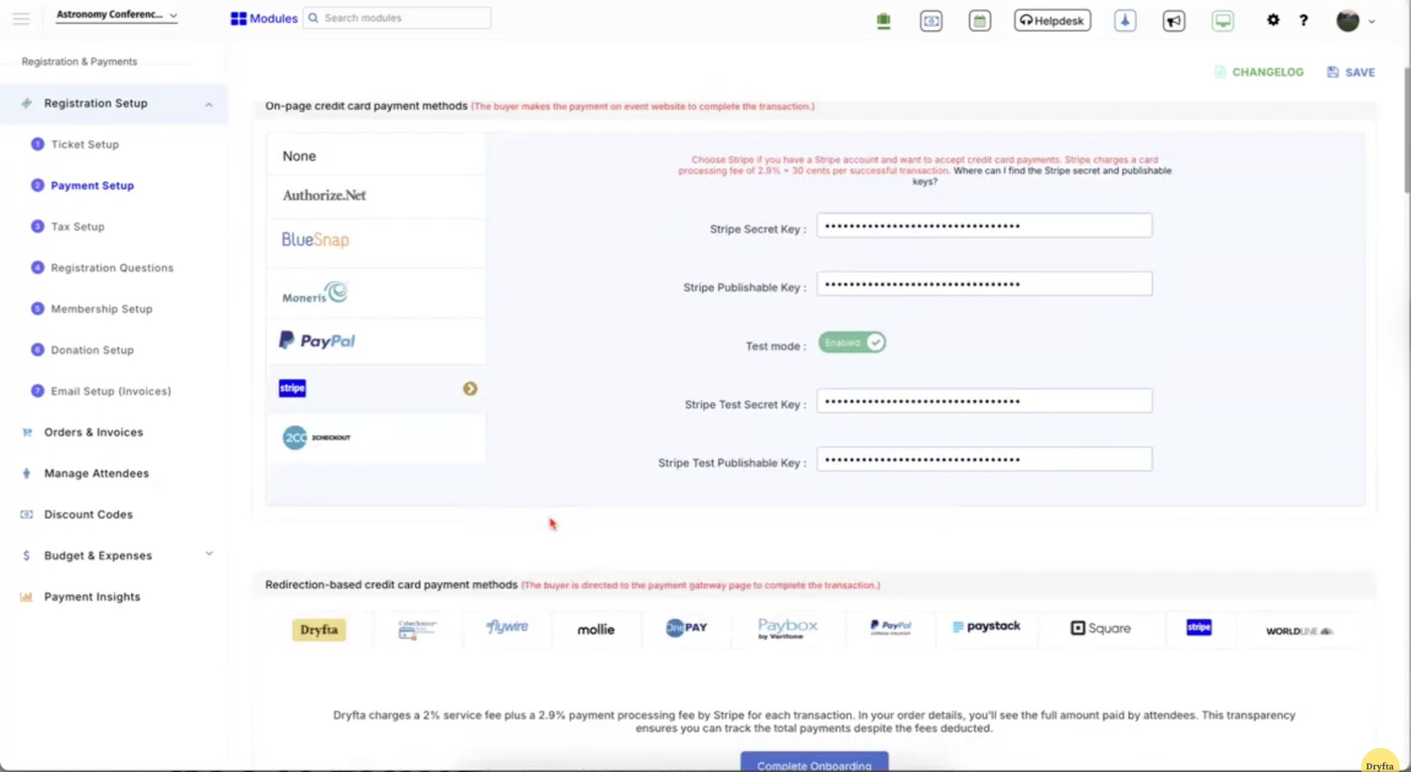
Task: Open the Manage Attendees section
Action: click(x=96, y=473)
